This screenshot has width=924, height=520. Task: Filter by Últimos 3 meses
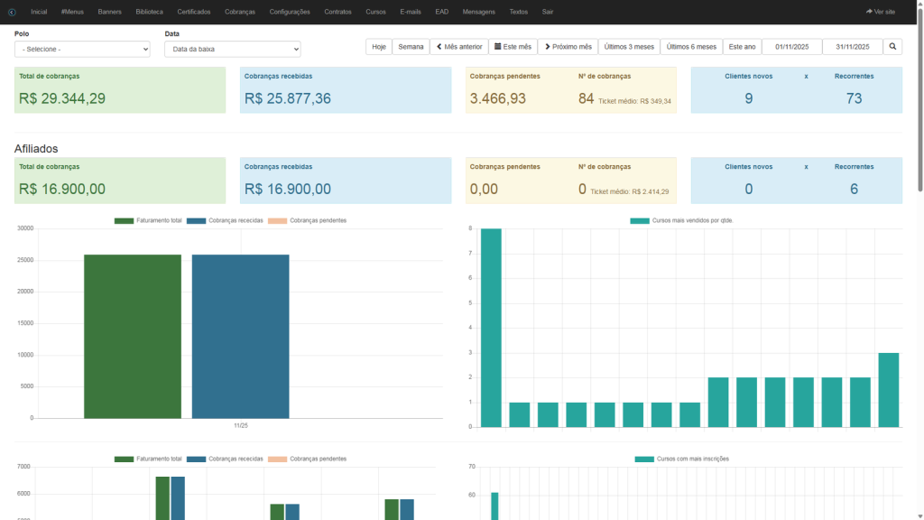(629, 47)
